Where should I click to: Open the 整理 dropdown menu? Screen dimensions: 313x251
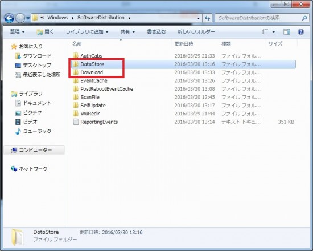(18, 31)
